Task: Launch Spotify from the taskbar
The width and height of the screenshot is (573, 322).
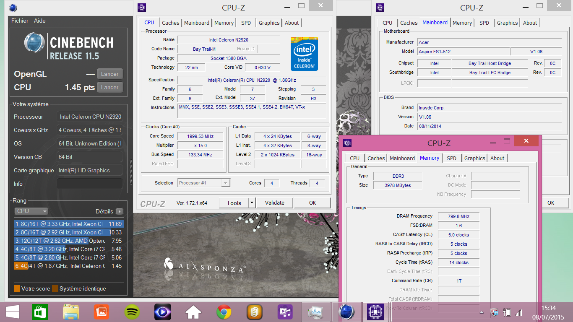Action: 132,312
